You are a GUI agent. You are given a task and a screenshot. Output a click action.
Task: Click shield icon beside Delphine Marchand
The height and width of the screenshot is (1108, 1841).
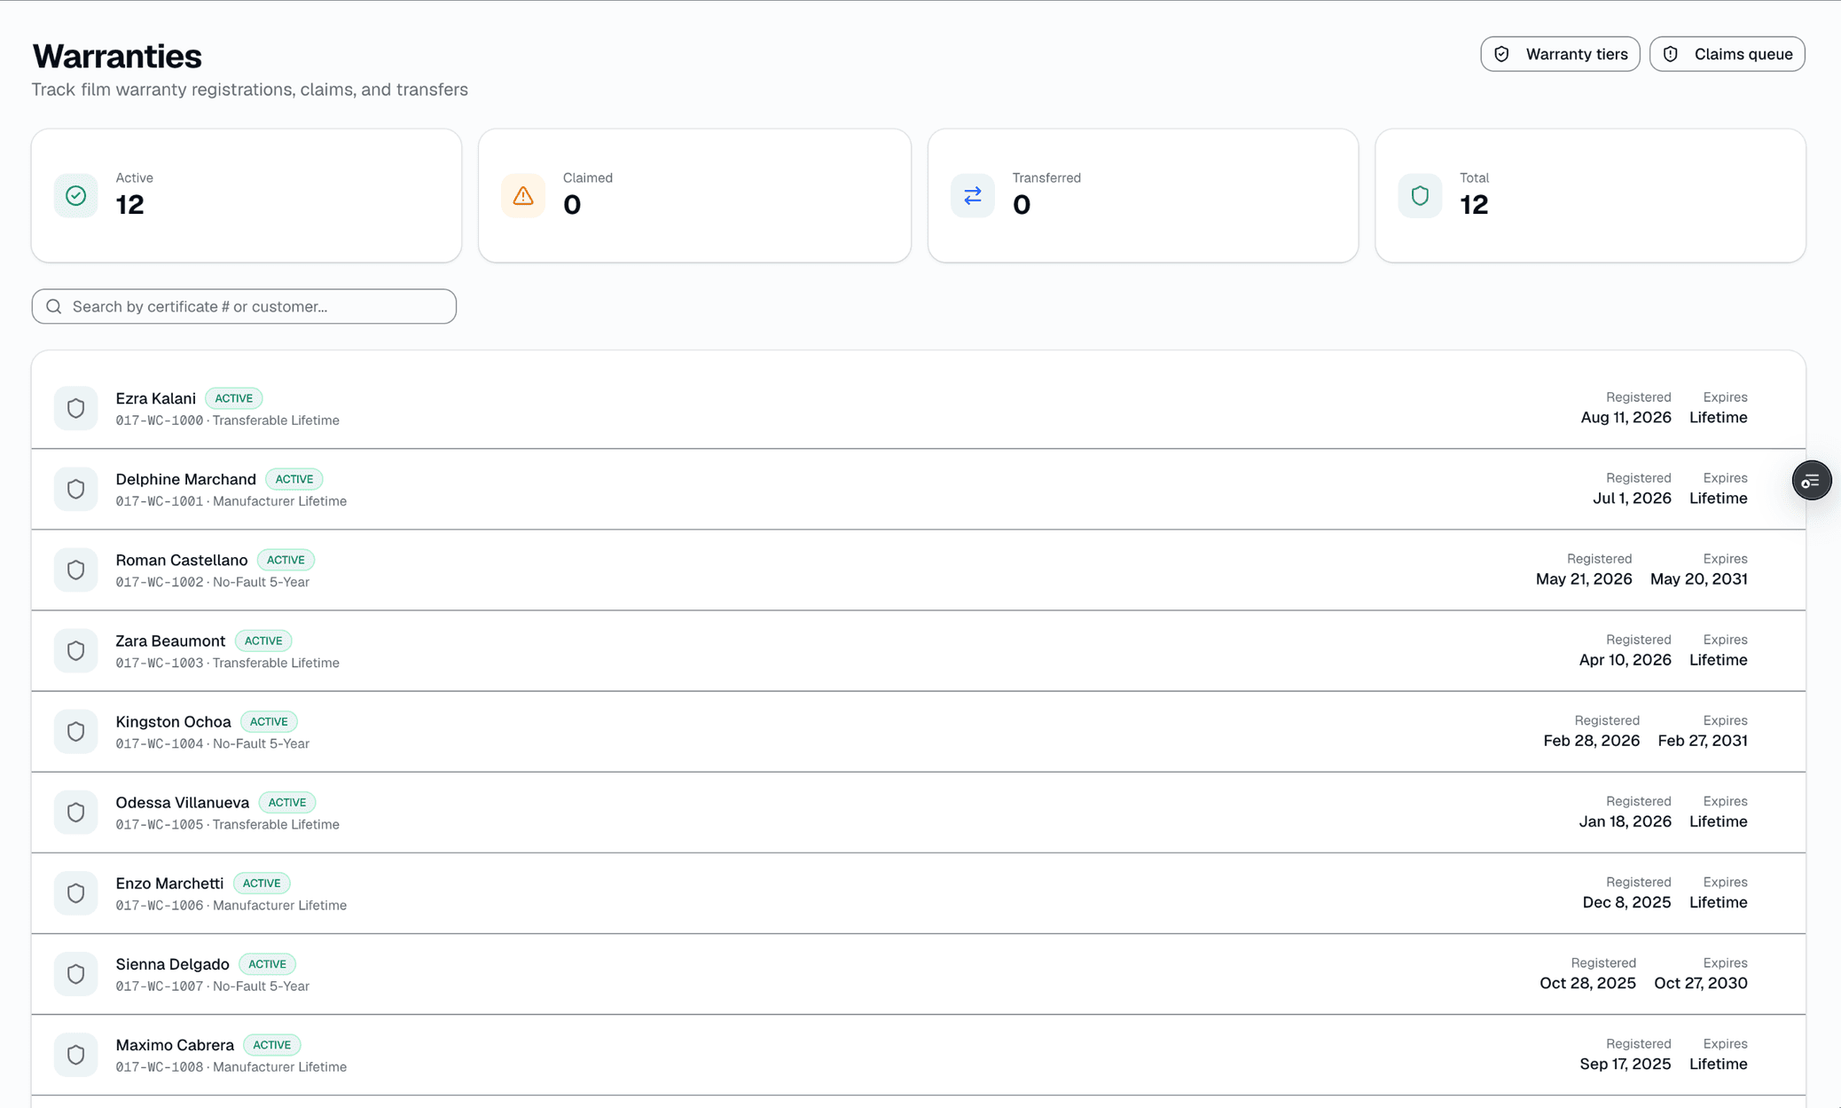tap(76, 489)
